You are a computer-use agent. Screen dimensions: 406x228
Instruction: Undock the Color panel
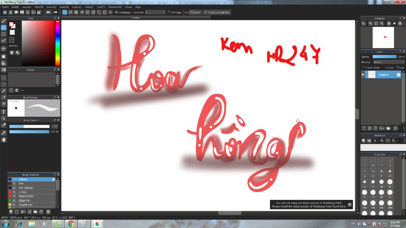coord(55,18)
